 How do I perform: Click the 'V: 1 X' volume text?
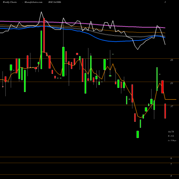pyautogui.click(x=171, y=136)
